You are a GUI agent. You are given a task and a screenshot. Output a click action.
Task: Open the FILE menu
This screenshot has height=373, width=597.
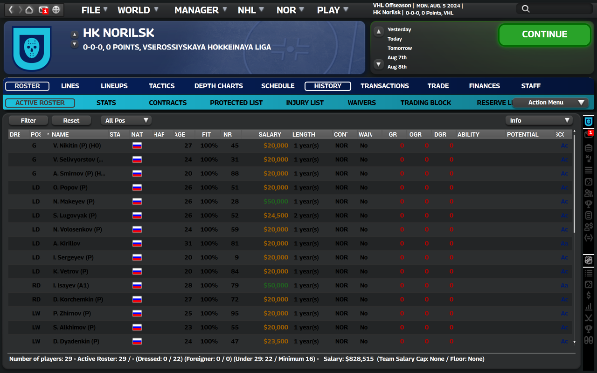95,10
